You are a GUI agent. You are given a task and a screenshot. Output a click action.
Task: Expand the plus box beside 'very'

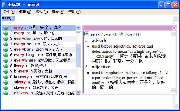click(87, 34)
